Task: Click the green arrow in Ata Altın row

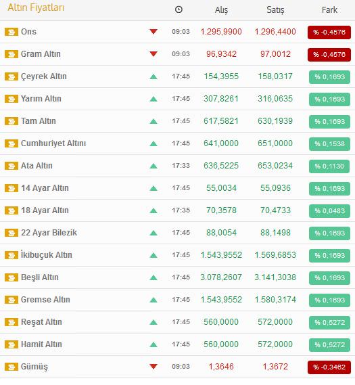Action: [153, 166]
